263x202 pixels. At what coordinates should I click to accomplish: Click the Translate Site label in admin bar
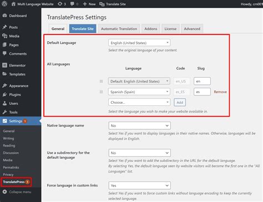116,4
